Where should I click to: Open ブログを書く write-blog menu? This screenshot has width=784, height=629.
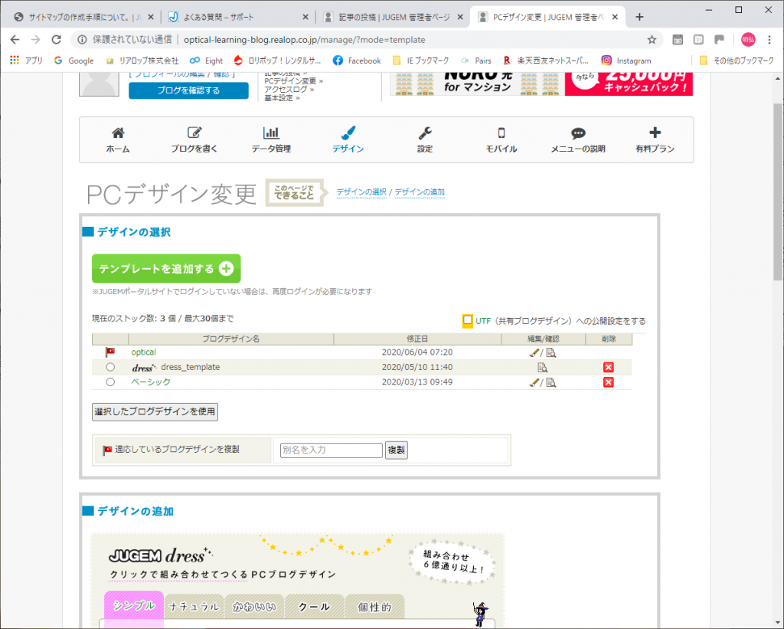(x=194, y=139)
